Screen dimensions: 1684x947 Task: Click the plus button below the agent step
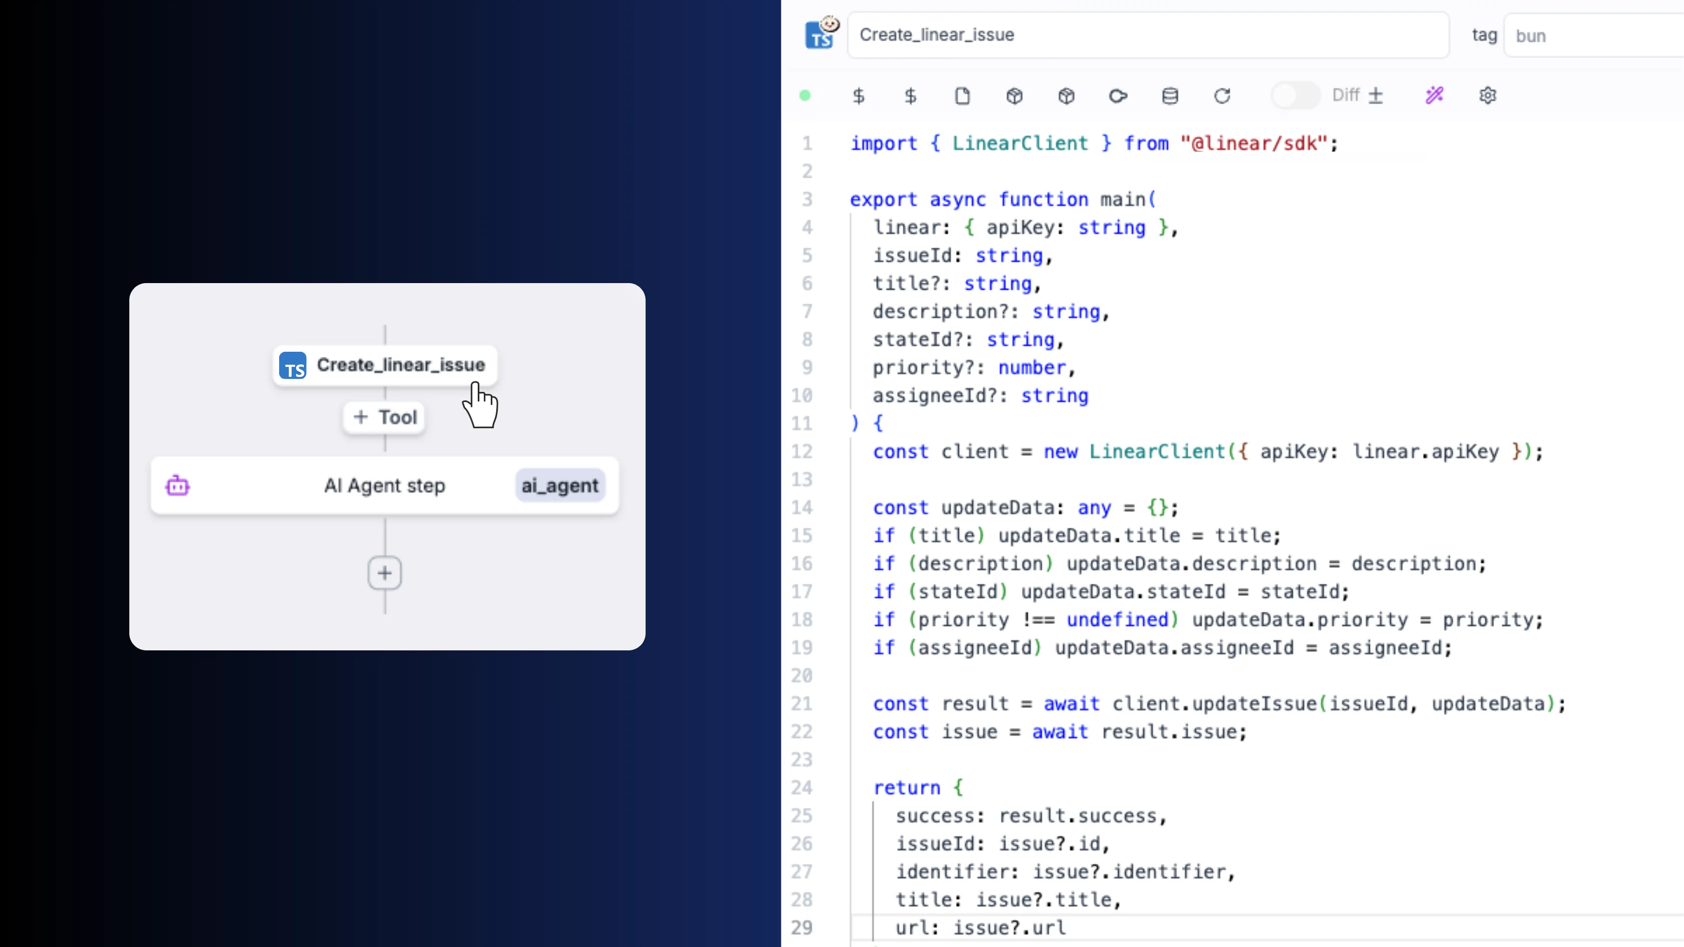coord(384,573)
